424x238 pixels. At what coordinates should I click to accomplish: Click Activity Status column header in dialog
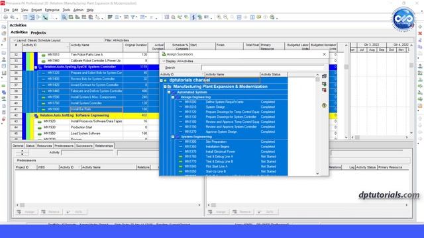pyautogui.click(x=274, y=75)
